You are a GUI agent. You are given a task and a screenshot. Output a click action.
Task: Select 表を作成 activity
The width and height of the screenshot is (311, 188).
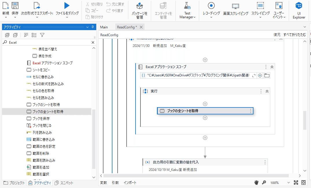(42, 56)
